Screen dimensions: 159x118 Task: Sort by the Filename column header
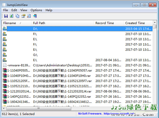click(x=17, y=23)
